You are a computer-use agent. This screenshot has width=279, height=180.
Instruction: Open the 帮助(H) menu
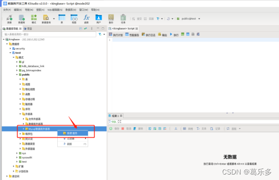(x=95, y=9)
